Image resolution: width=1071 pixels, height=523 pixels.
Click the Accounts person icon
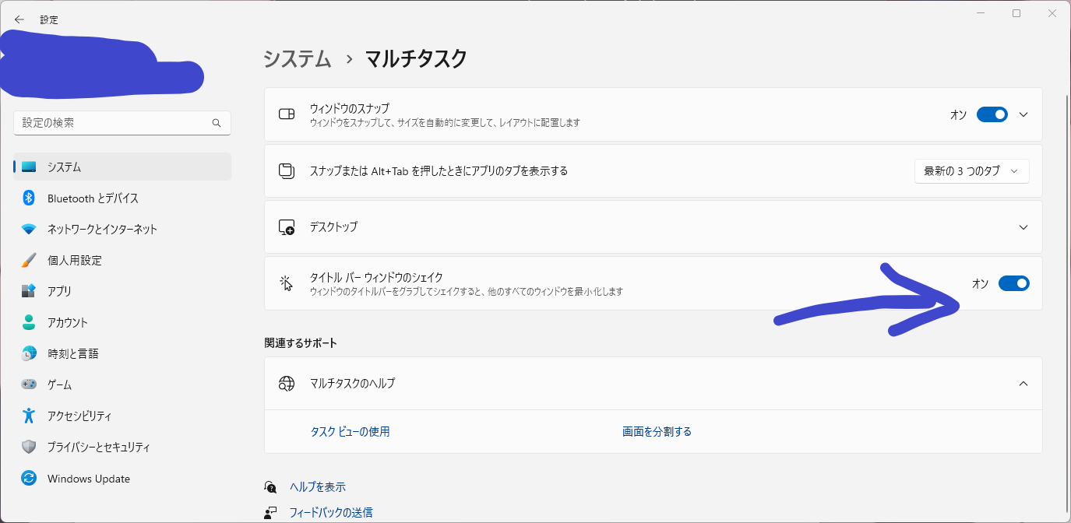(x=29, y=322)
